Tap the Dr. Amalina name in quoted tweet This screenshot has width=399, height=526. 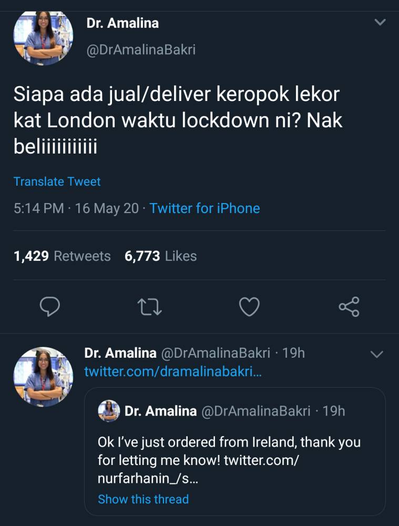coord(161,411)
